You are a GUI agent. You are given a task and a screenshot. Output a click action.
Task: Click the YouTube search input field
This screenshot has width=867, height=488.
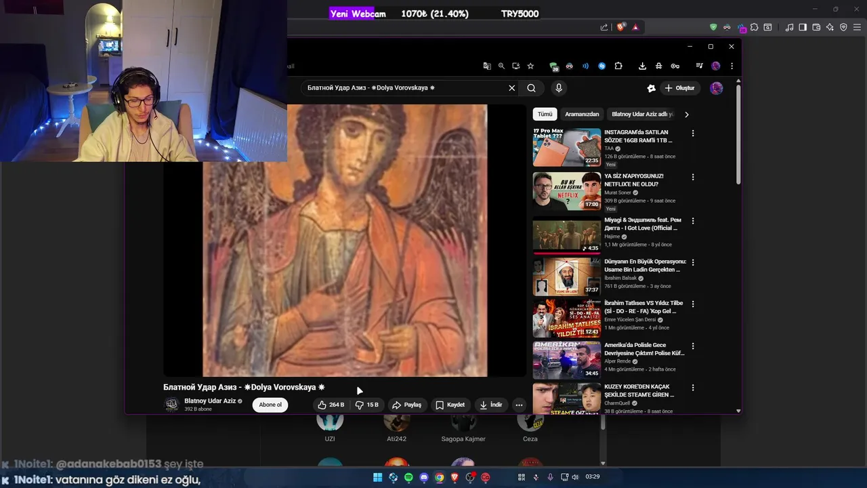click(x=405, y=87)
